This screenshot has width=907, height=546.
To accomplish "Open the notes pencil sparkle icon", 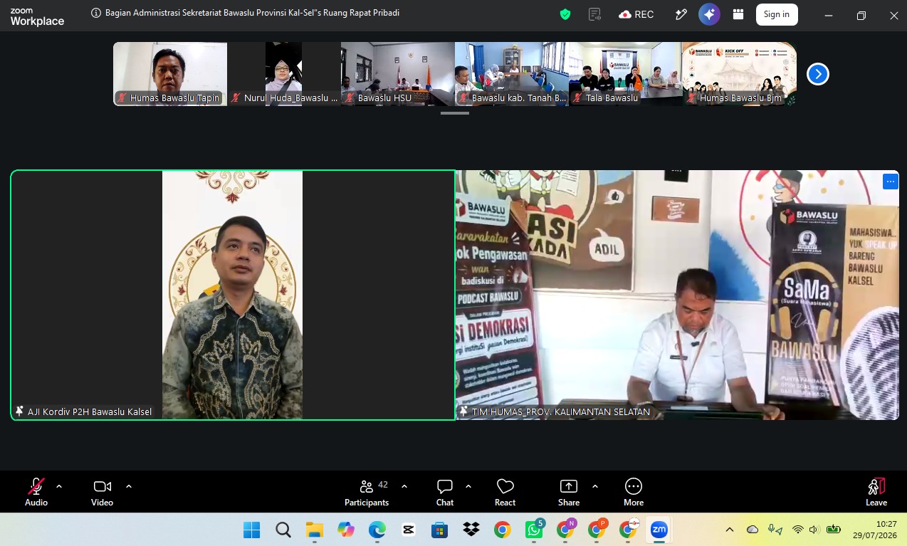I will pyautogui.click(x=681, y=14).
